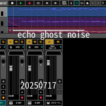This screenshot has width=106, height=106.
Task: Click clear-solo button on Main channel
Action: (60, 87)
